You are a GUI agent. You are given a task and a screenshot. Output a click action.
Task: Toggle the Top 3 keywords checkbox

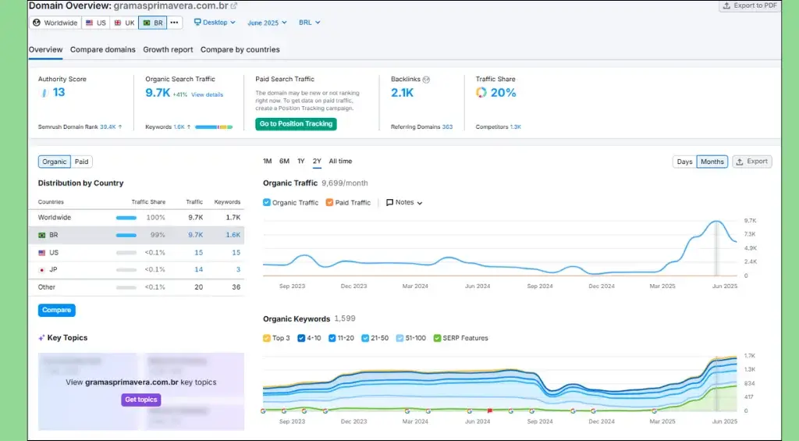pyautogui.click(x=267, y=338)
